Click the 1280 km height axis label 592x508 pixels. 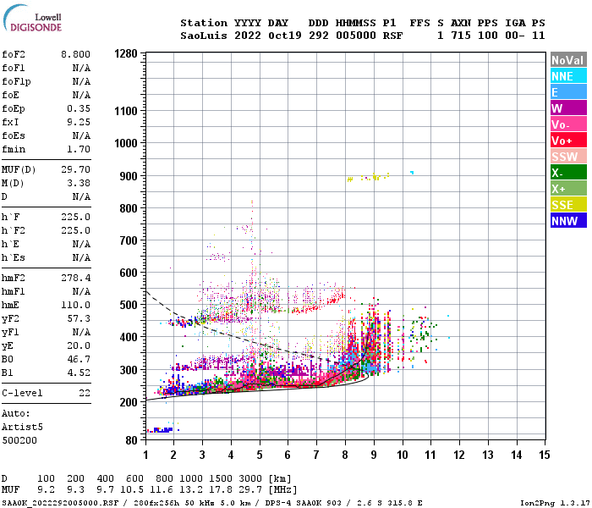[x=126, y=53]
